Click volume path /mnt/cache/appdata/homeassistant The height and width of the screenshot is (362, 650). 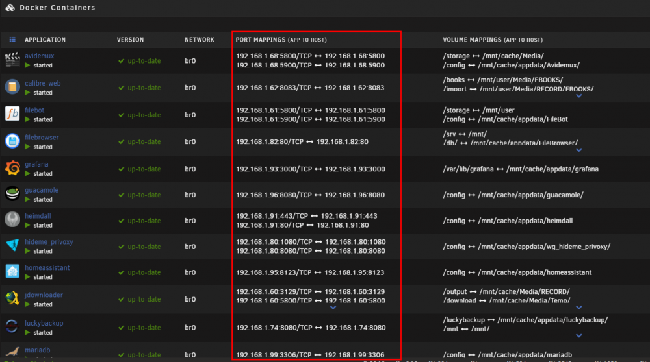[535, 272]
